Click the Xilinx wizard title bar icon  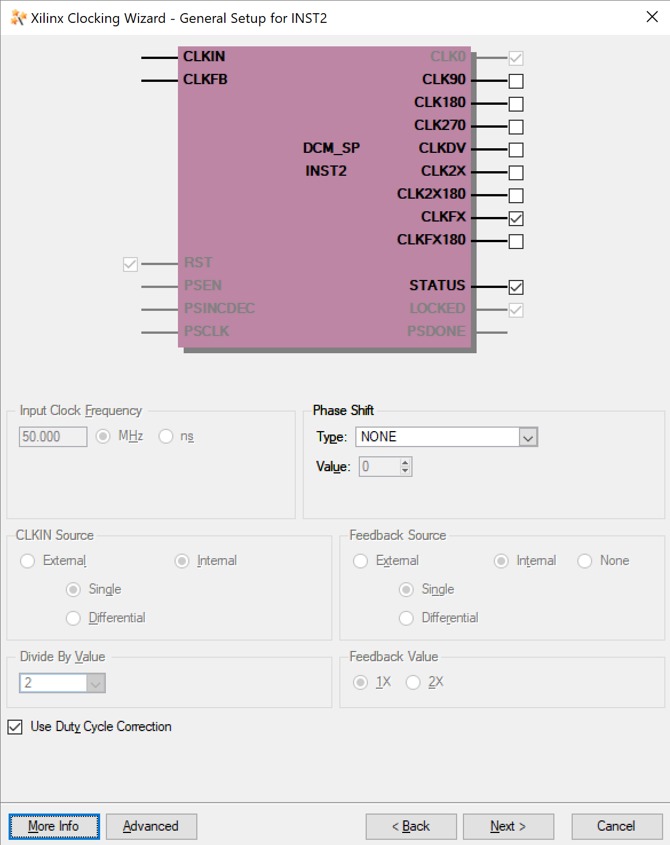point(18,18)
